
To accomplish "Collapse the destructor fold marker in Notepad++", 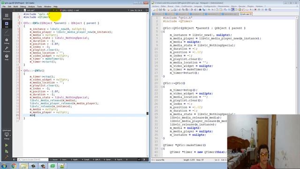I will (162, 86).
